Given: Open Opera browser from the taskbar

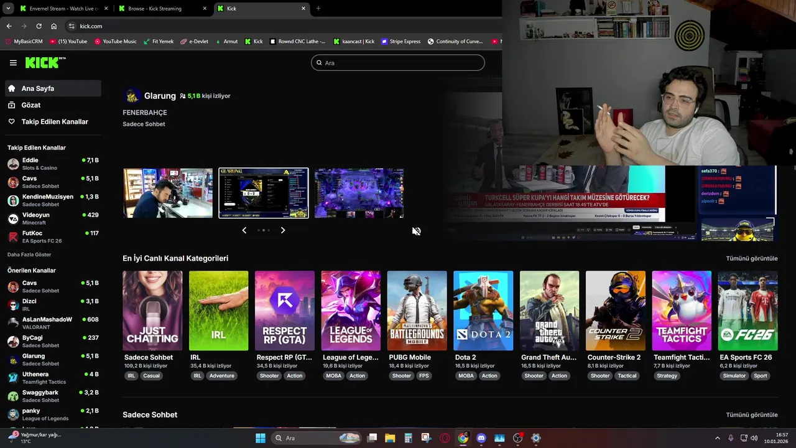Looking at the screenshot, I should tap(445, 438).
